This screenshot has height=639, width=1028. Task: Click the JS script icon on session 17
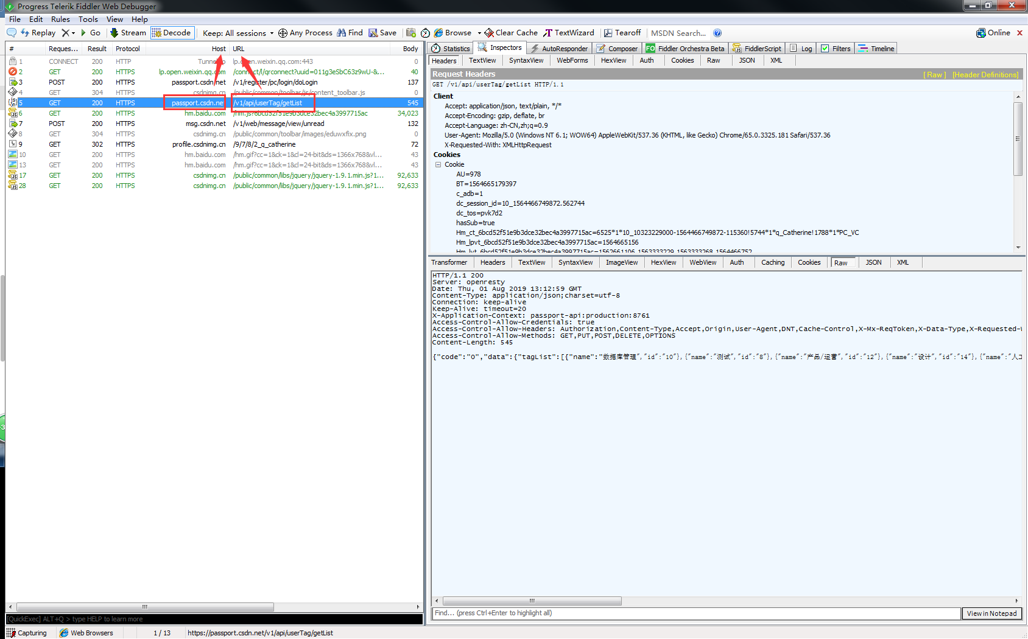coord(12,175)
